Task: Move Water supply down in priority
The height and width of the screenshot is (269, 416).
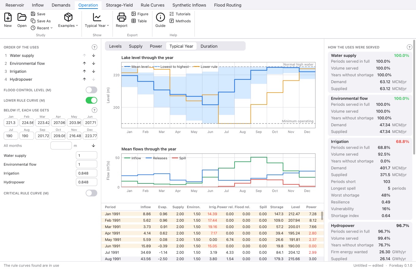Action: click(x=94, y=56)
